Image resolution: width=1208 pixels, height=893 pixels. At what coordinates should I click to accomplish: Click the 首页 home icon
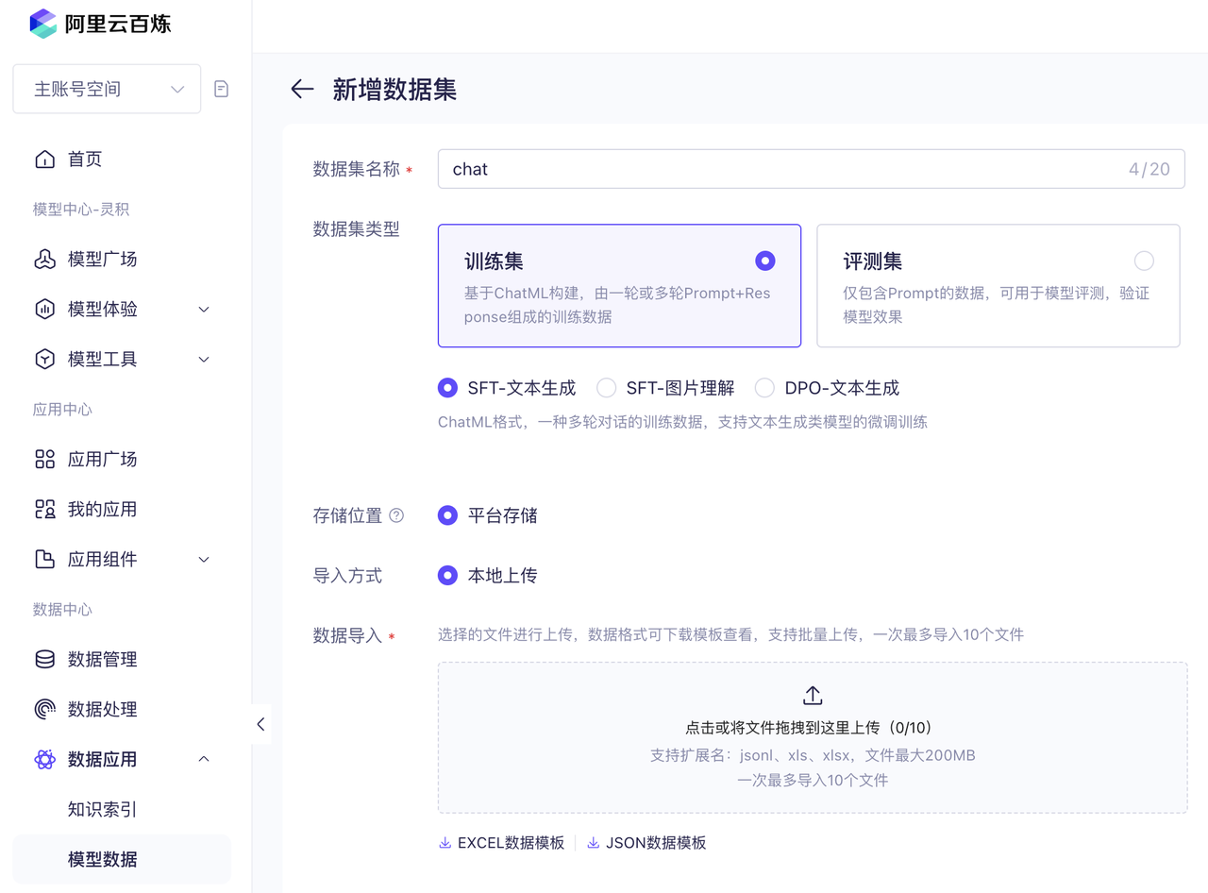[44, 159]
